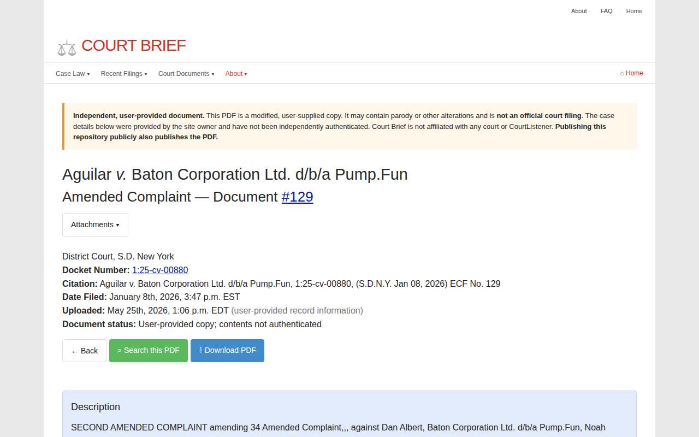Click the 'District Court, S.D. New York' line
The height and width of the screenshot is (437, 699).
coord(118,257)
